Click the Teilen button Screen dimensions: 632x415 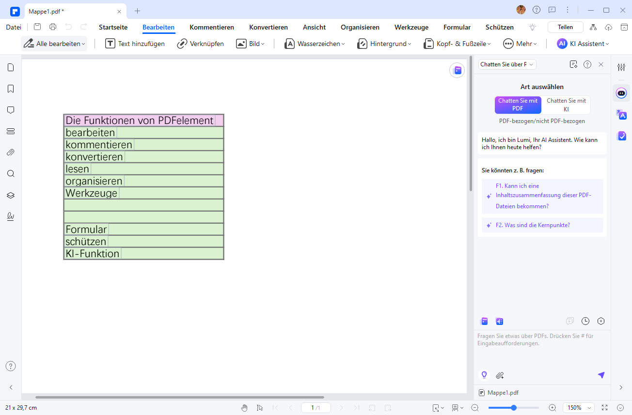coord(565,27)
